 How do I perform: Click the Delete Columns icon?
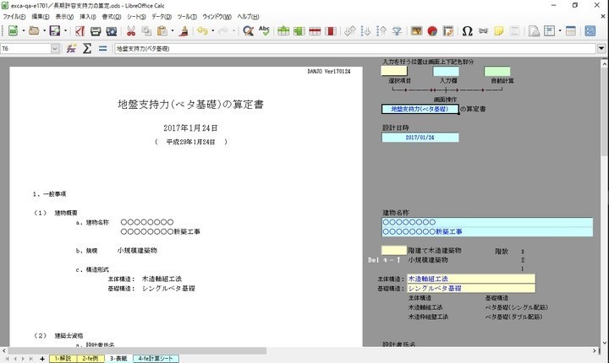(331, 31)
